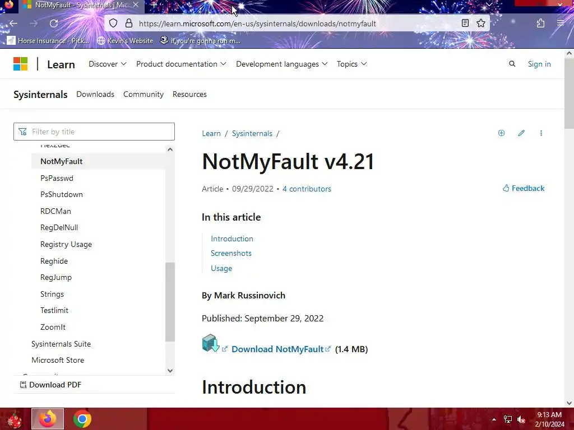Screen dimensions: 574x430
Task: Click the Learn home link in header
Action: click(61, 65)
